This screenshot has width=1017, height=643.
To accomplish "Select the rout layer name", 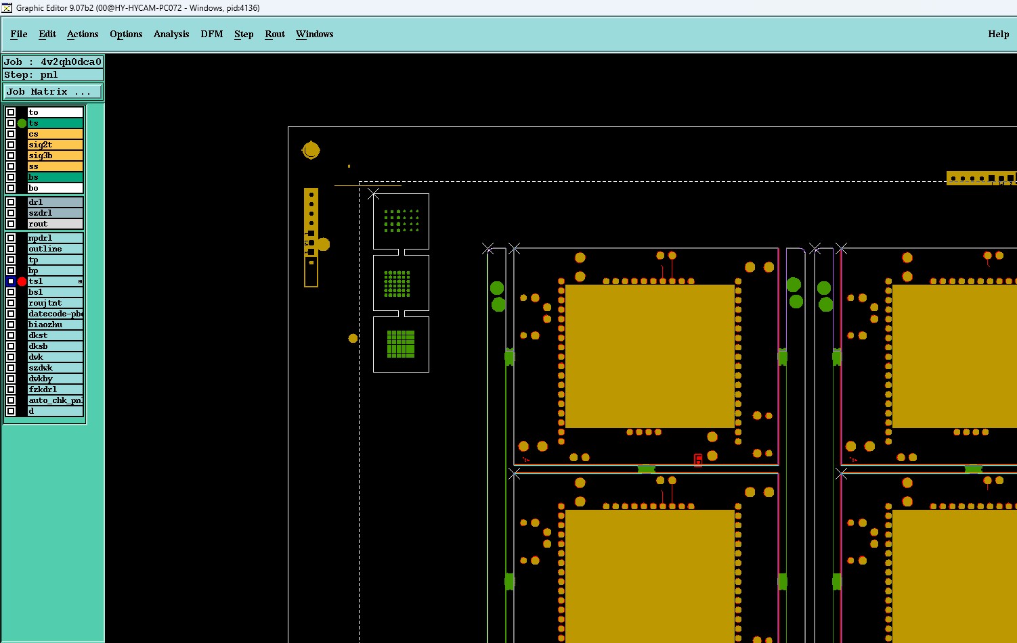I will pos(56,224).
